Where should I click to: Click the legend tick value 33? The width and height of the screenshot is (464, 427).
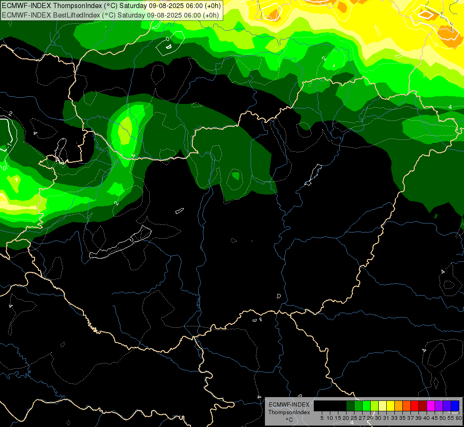click(394, 418)
